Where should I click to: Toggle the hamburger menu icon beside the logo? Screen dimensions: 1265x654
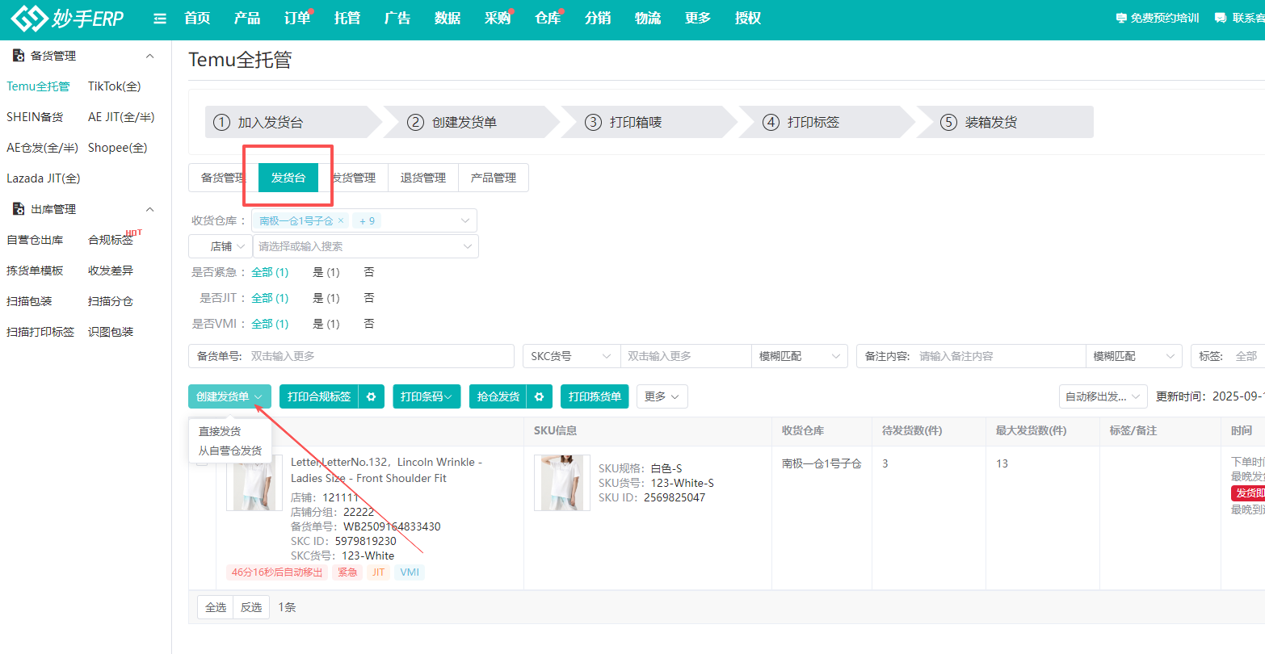[x=160, y=19]
